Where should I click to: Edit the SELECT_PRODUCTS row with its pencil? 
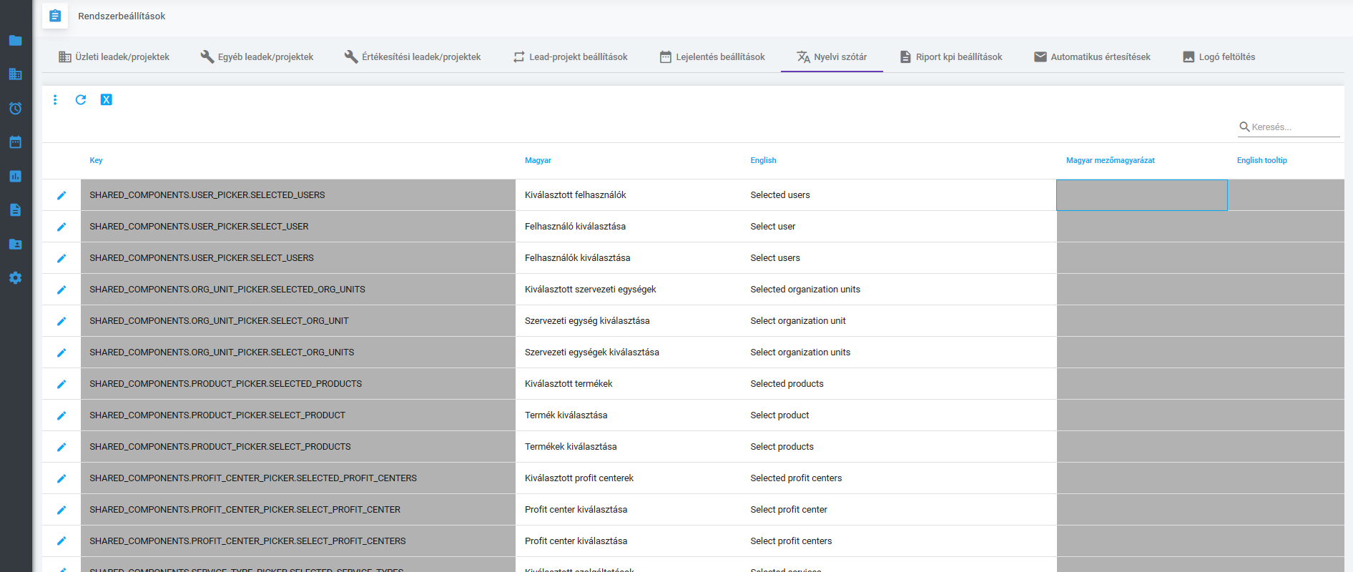62,447
